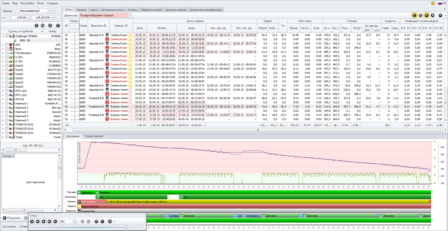Click the Водитель (f) column header

click(99, 26)
